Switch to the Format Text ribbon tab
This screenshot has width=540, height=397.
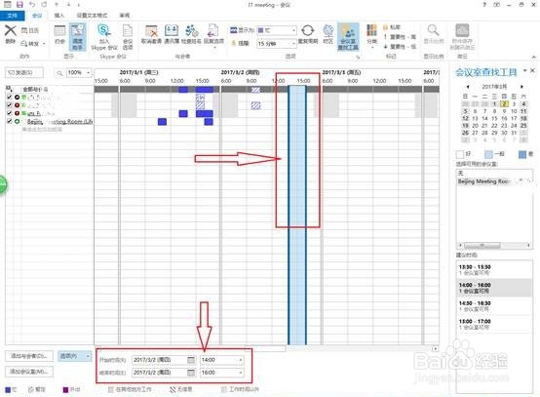(92, 16)
